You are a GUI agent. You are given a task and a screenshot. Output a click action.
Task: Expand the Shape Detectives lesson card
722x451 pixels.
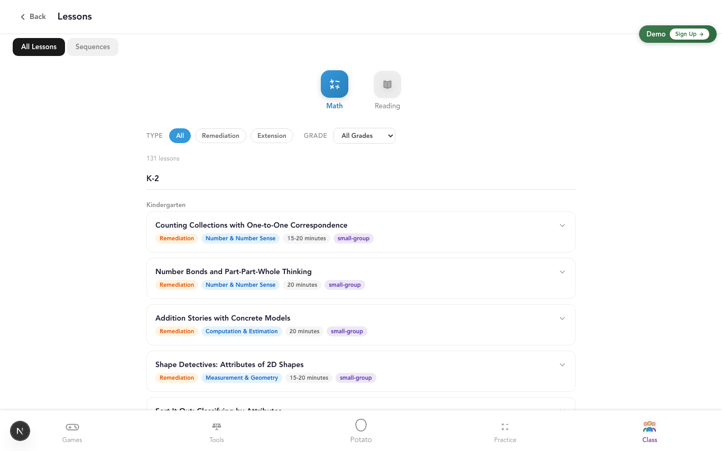point(562,364)
